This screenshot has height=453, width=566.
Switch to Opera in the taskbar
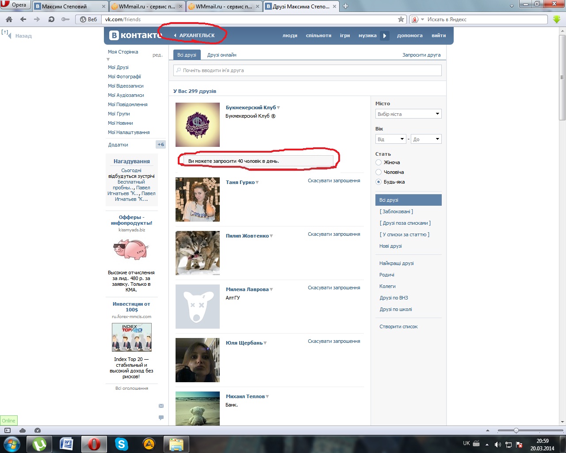[x=94, y=444]
